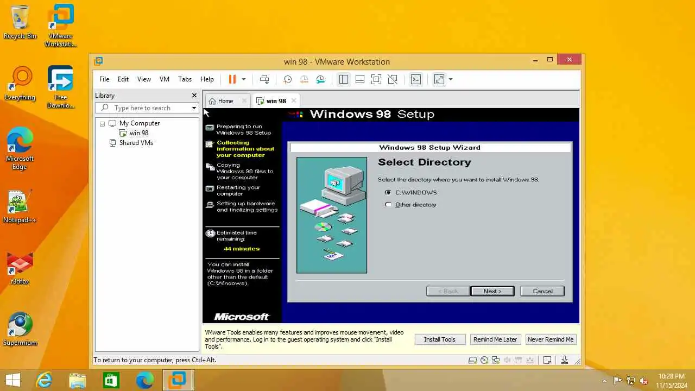This screenshot has height=391, width=695.
Task: Click the stretch guest display icon
Action: coord(439,79)
